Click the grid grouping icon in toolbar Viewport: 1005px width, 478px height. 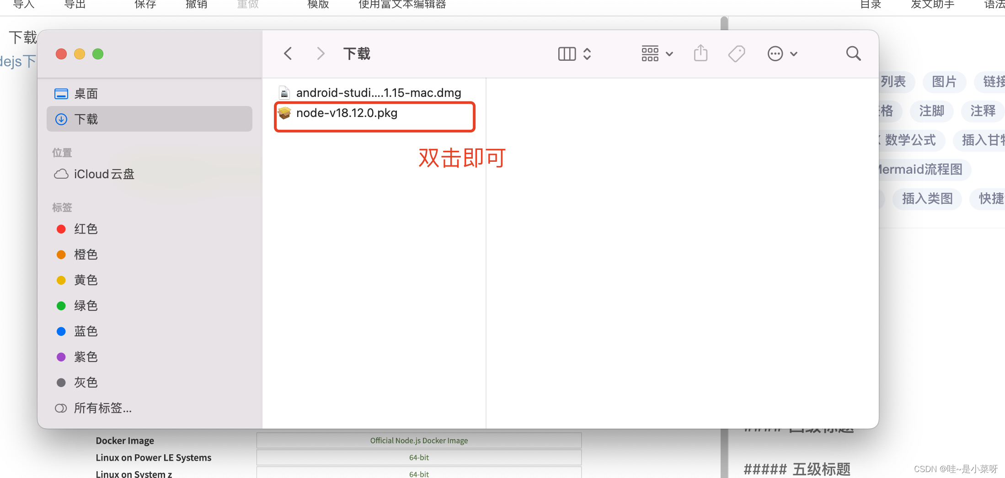coord(649,53)
